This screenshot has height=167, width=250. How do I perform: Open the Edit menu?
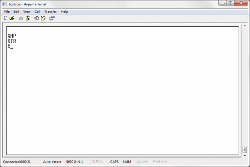point(16,11)
